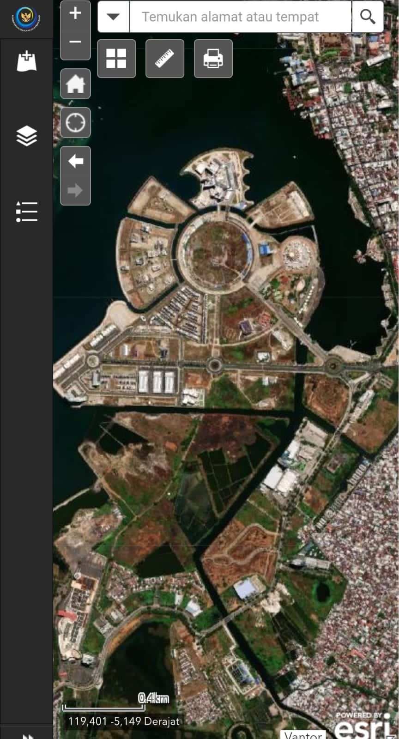Go to the default home extent
Image resolution: width=399 pixels, height=739 pixels.
click(x=75, y=85)
